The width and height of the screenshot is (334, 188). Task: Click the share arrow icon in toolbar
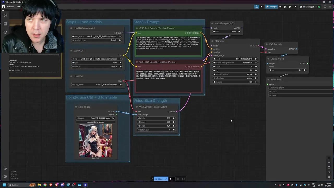click(x=295, y=7)
